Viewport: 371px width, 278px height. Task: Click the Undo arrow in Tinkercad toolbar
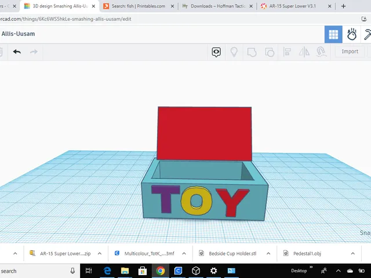[17, 52]
